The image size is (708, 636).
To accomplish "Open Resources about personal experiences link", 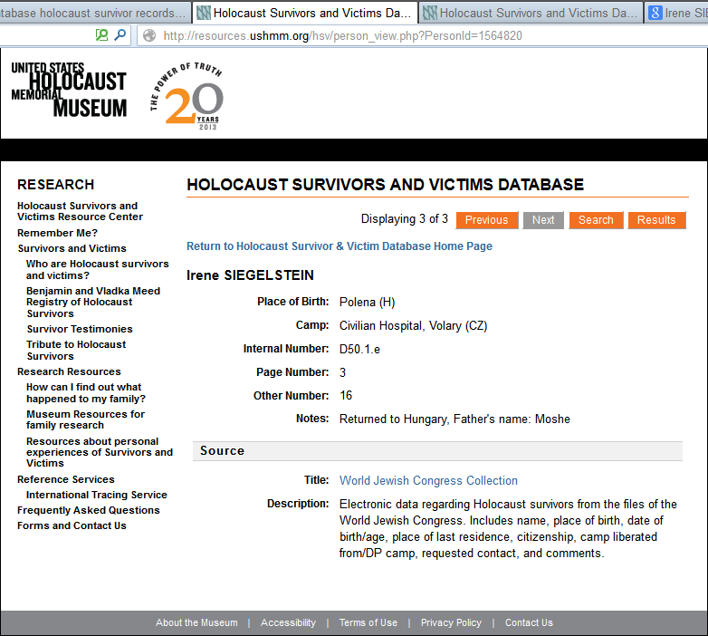I will click(x=100, y=452).
